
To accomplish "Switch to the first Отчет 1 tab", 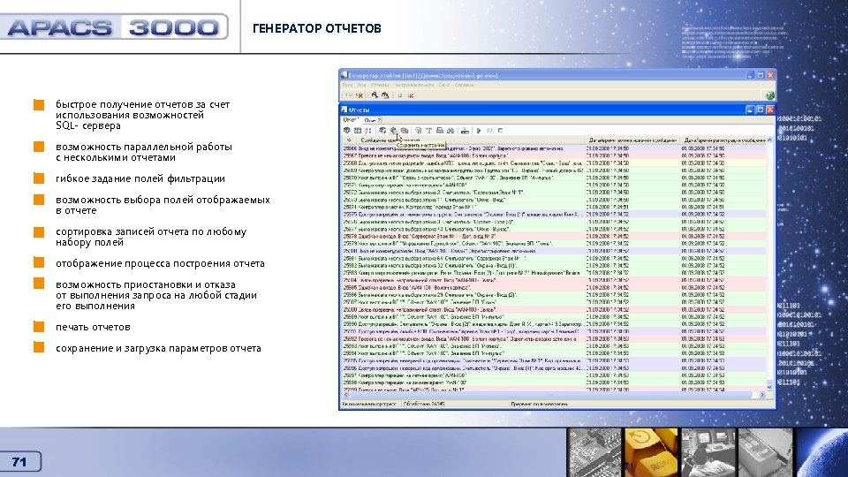I will [351, 119].
